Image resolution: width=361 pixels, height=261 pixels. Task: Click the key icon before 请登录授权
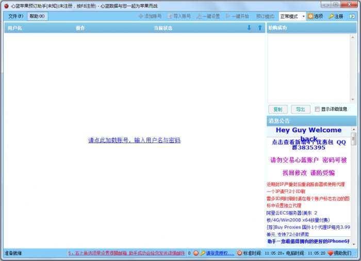pos(203,253)
